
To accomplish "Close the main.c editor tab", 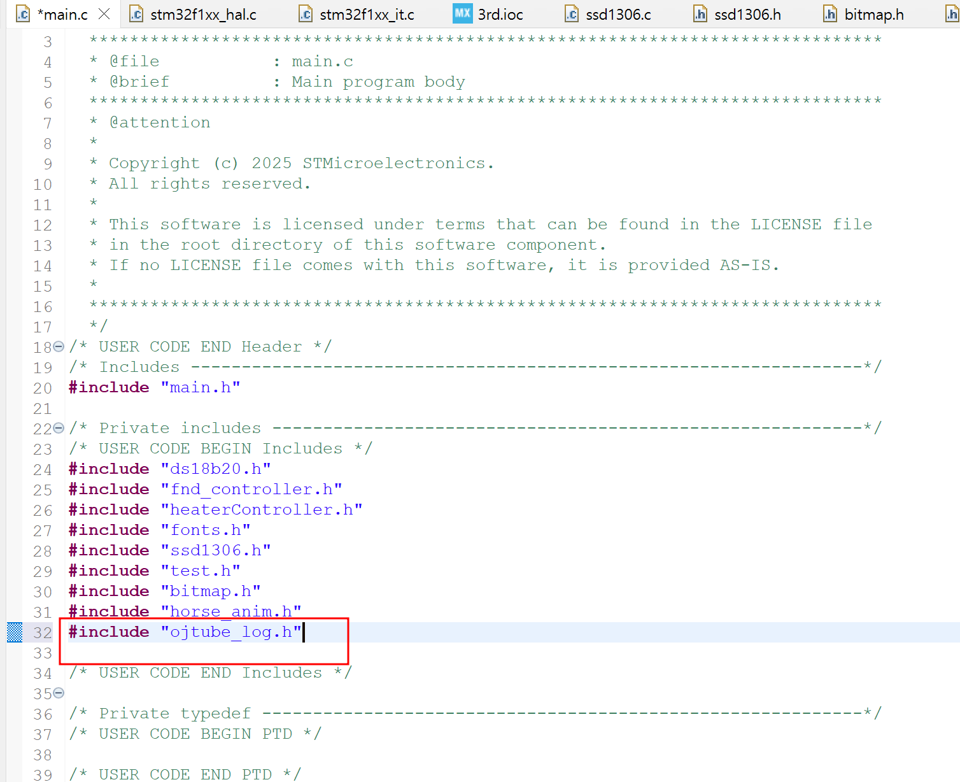I will (x=104, y=13).
